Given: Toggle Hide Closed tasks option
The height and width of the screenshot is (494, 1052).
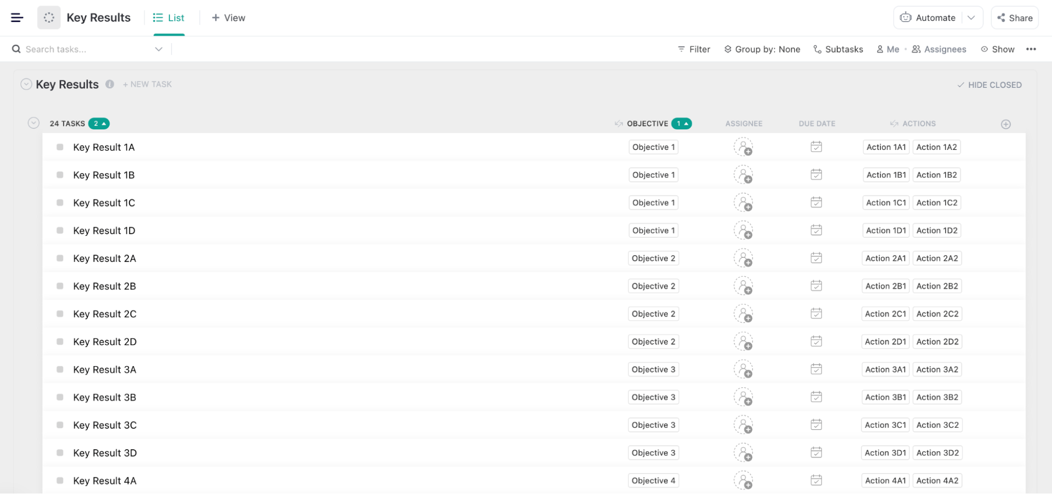Looking at the screenshot, I should 989,85.
